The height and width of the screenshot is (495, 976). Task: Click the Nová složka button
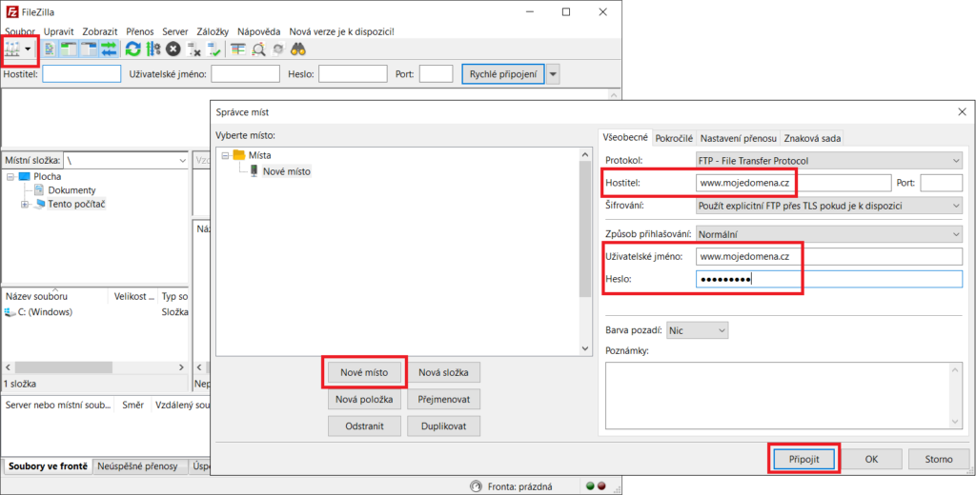[x=443, y=372]
